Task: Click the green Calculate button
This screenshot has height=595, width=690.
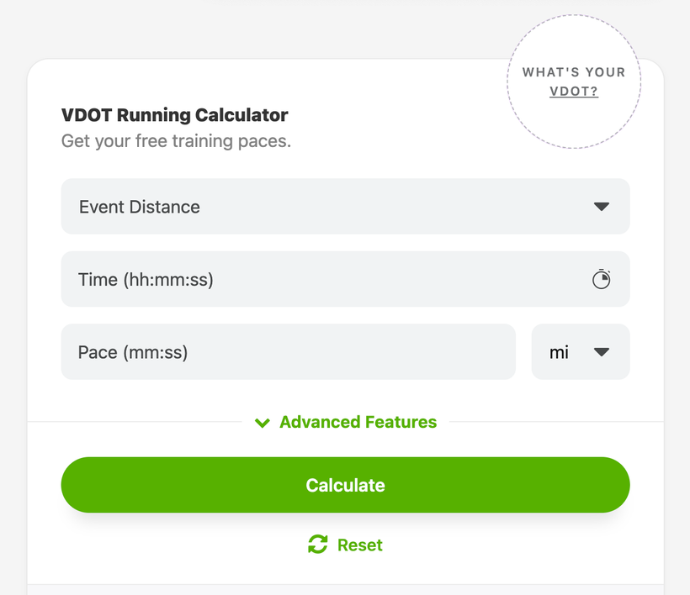Action: [x=346, y=485]
